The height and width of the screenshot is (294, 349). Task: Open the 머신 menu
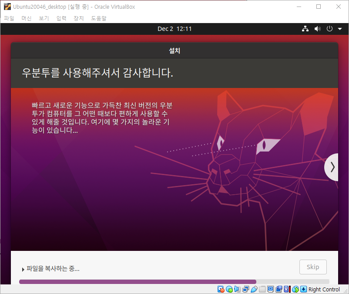pos(27,18)
